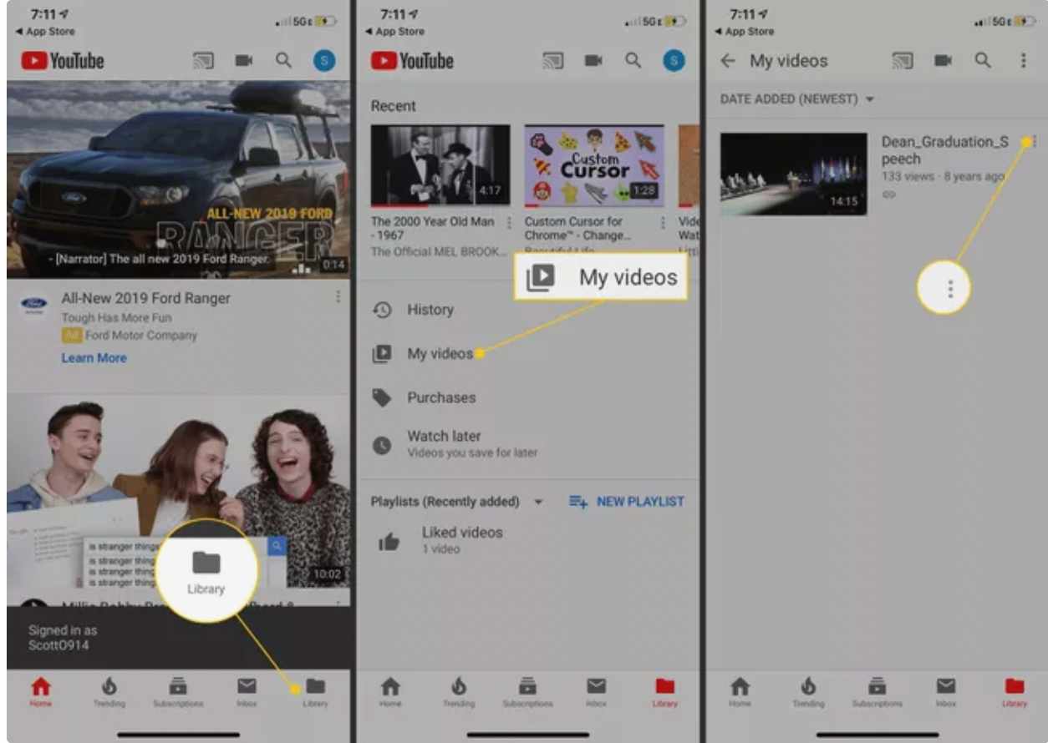Open search on the My videos screen
Screen dimensions: 1048x743
pos(983,60)
